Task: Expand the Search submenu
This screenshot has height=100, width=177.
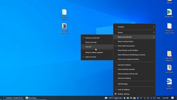Action: tap(134, 32)
